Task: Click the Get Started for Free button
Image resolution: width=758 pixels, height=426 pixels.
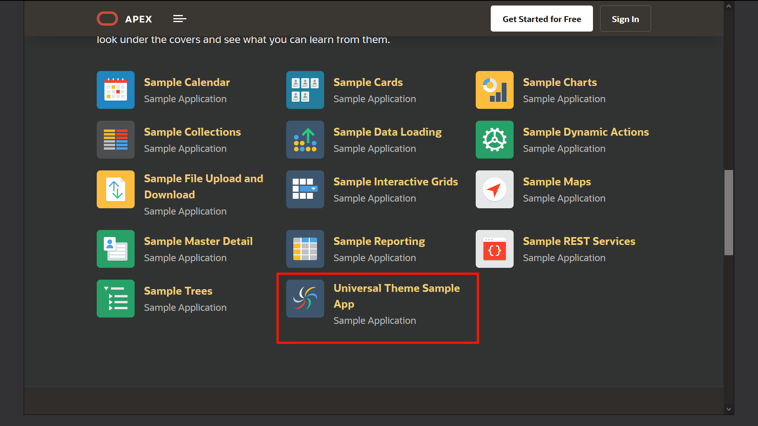Action: point(541,19)
